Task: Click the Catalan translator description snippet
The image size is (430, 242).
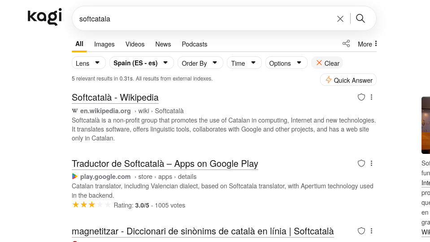Action: (x=222, y=191)
